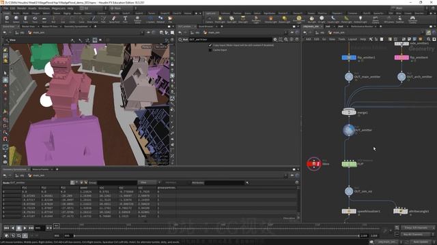Toggle real-time playback in the bottom bar
Image resolution: width=437 pixels, height=245 pixels.
[25, 235]
